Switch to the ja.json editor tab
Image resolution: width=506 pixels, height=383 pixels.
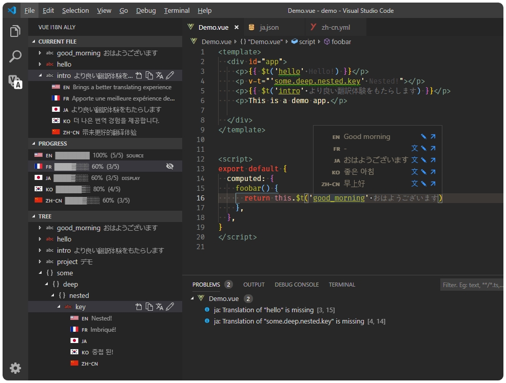[x=268, y=27]
